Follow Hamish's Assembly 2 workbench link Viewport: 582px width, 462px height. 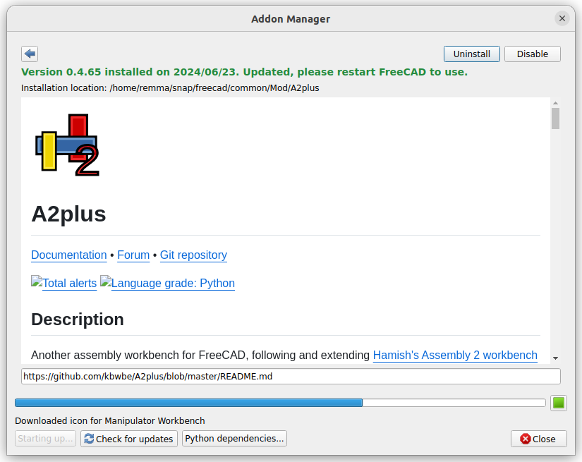coord(455,355)
